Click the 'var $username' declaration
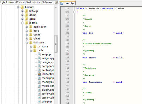The image size is (142, 104). point(92,82)
